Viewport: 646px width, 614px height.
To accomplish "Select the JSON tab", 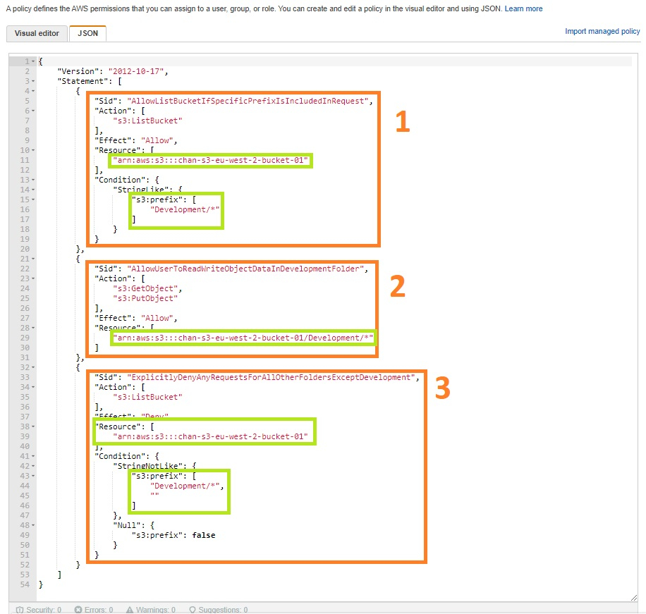I will click(87, 33).
